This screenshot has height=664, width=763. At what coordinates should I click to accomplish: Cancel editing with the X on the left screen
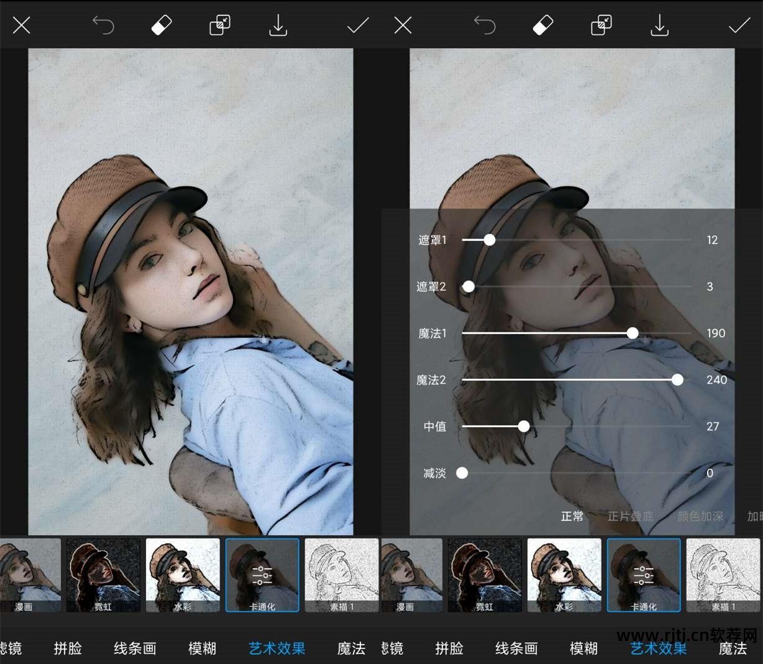coord(22,25)
